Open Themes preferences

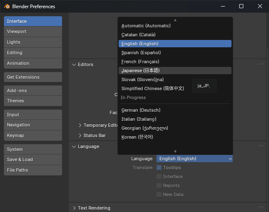[33, 101]
